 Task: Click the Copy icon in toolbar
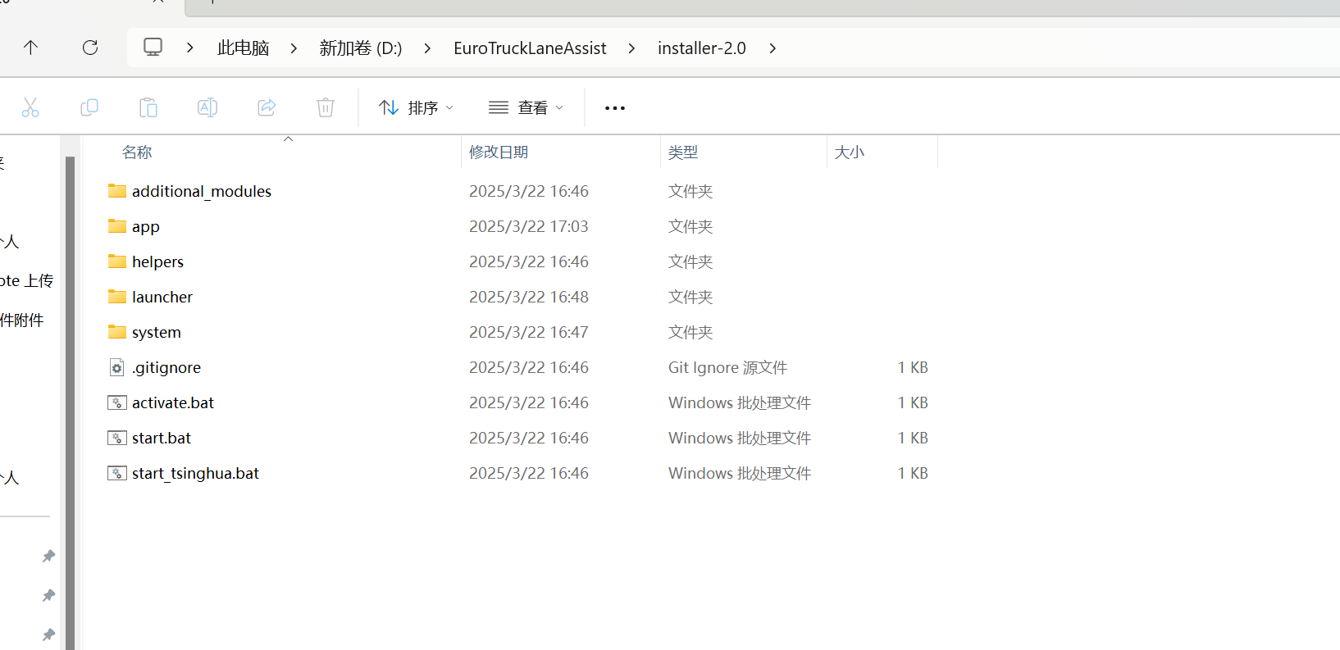click(89, 107)
